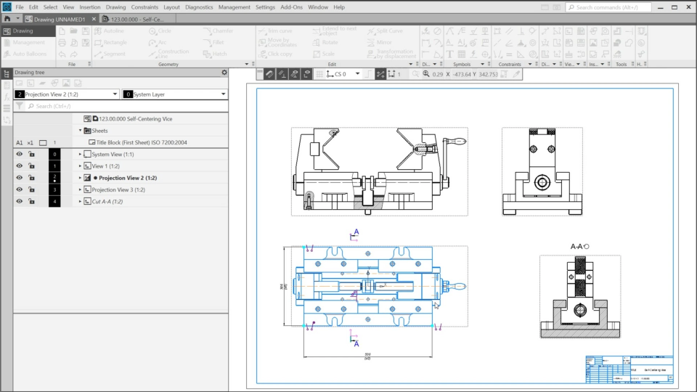Screen dimensions: 697x392
Task: Click the Drawing tree settings gear
Action: [x=224, y=73]
